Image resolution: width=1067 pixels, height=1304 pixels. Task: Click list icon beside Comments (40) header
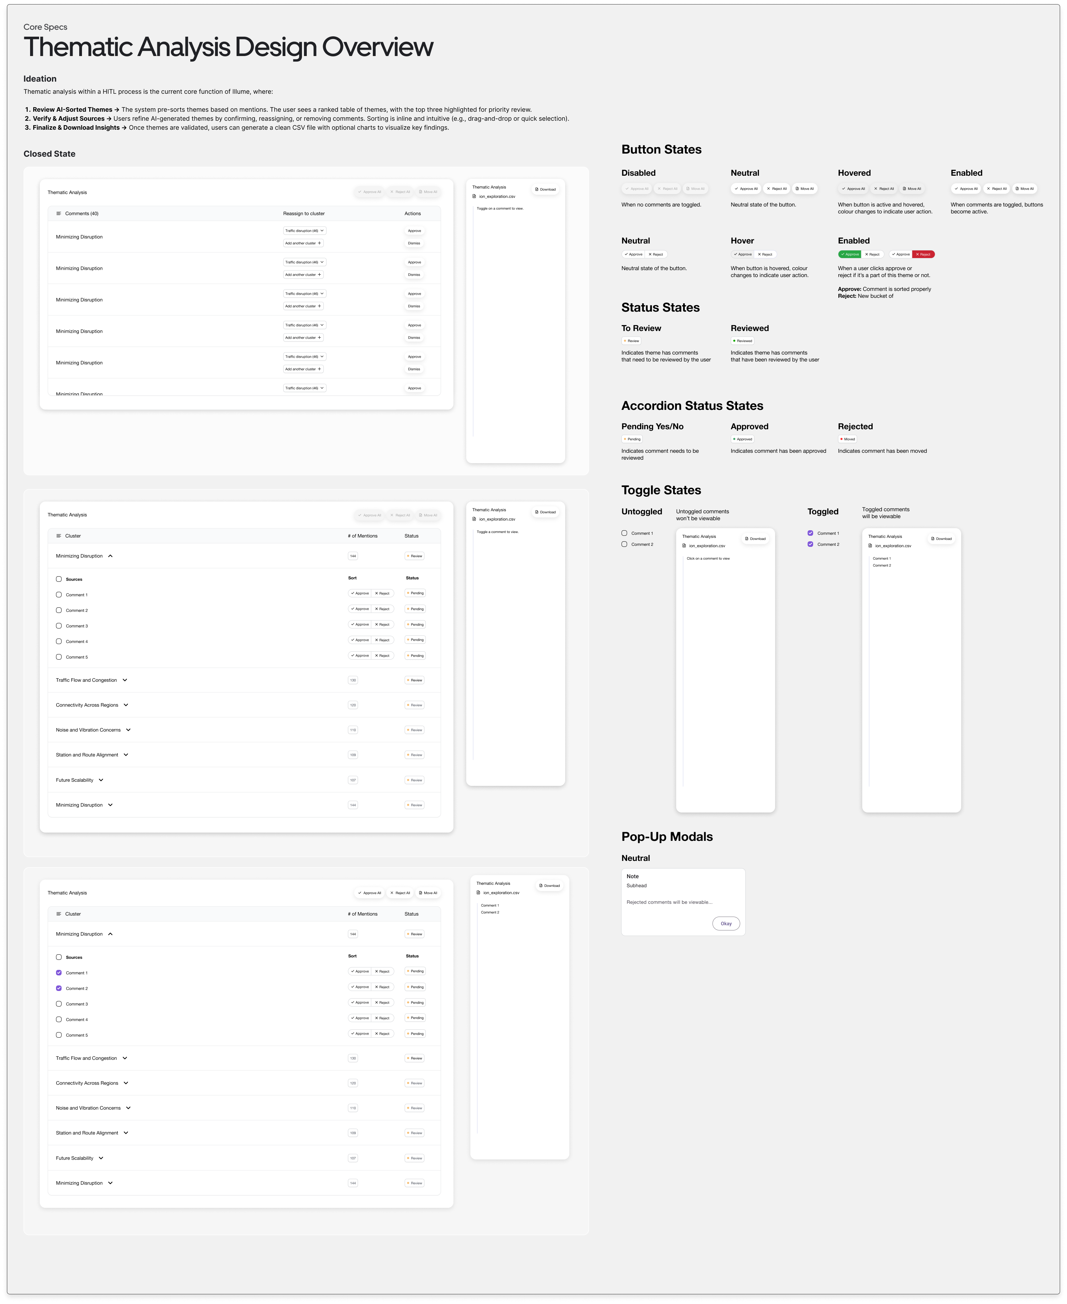tap(59, 213)
